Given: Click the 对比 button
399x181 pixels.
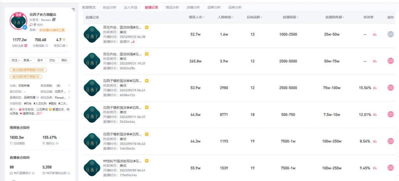Looking at the screenshot, I should tap(52, 60).
